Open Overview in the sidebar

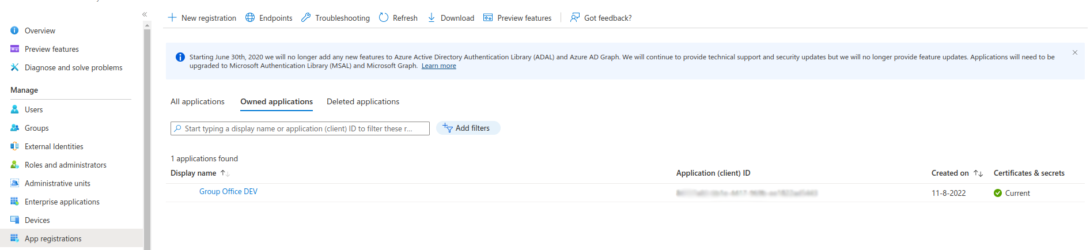(40, 31)
